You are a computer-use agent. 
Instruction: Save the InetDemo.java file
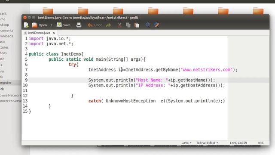(x=64, y=25)
